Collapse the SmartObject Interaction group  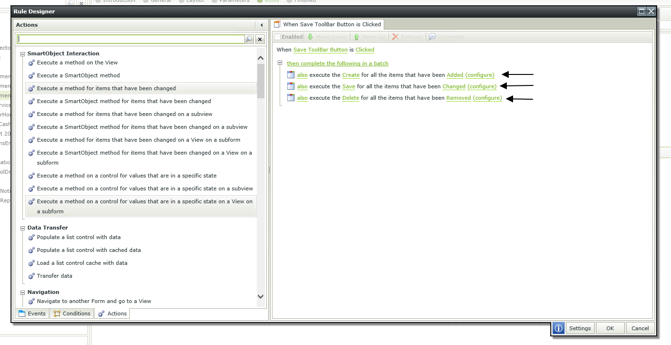point(22,54)
